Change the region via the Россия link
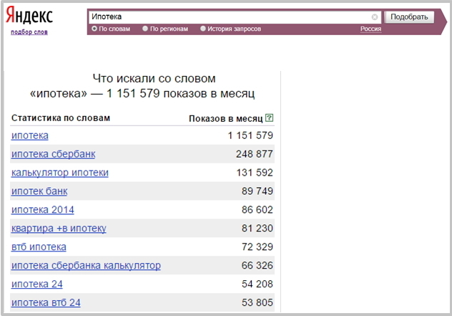This screenshot has width=452, height=316. click(x=370, y=29)
